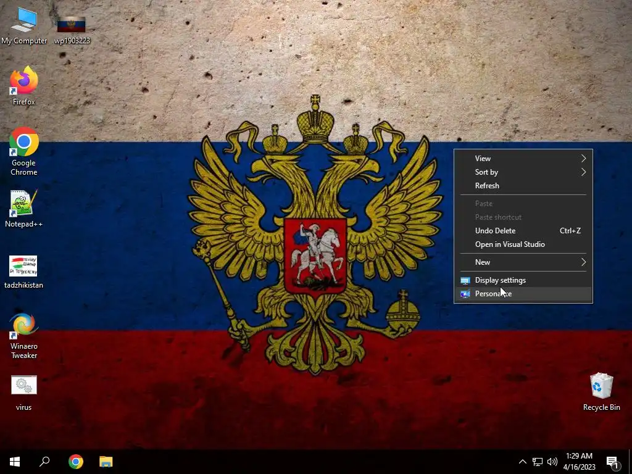Open the taskbar clock and date

pos(579,462)
